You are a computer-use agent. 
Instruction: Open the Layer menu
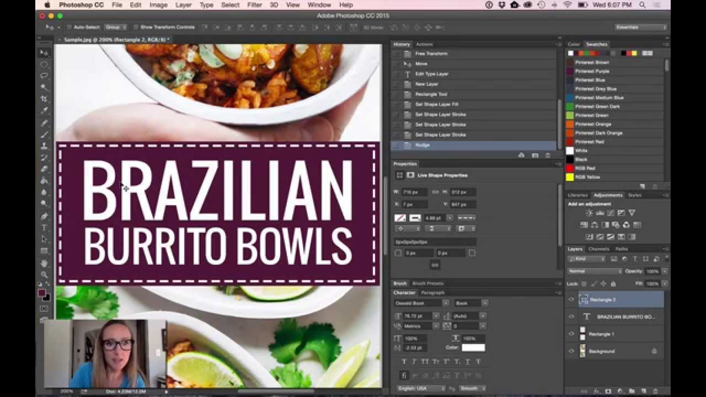tap(183, 5)
